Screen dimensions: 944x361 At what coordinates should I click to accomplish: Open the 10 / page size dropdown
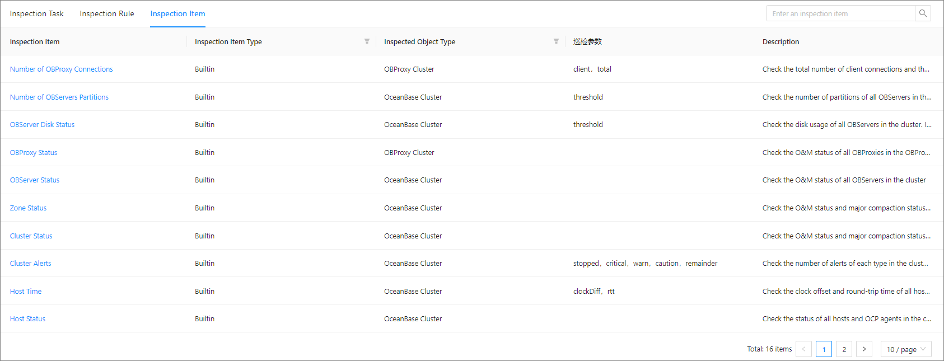coord(905,349)
